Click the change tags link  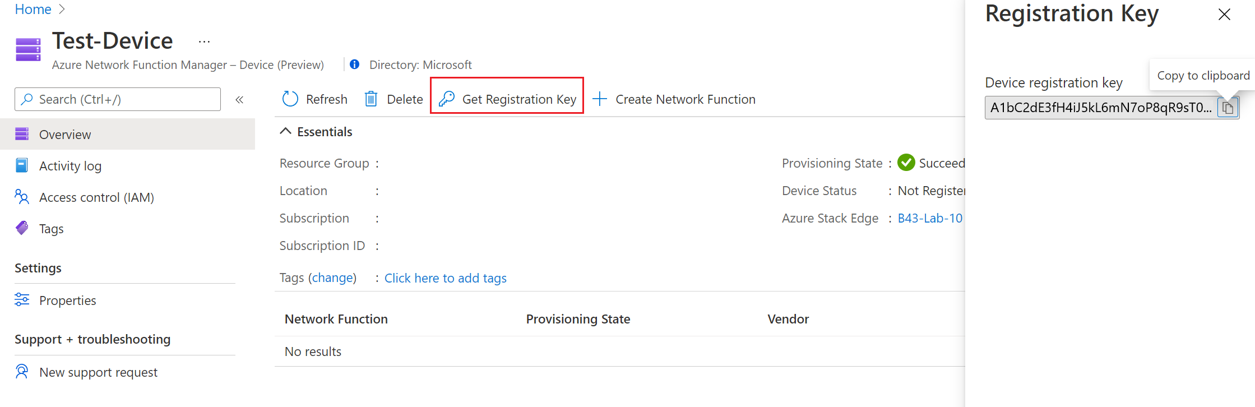point(332,278)
